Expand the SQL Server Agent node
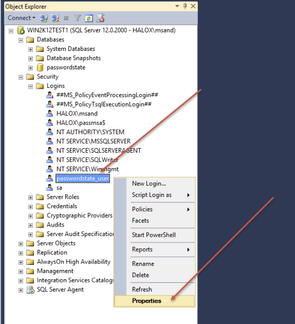The width and height of the screenshot is (295, 324). (21, 290)
